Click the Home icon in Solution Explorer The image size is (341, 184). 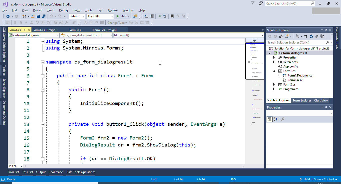point(281,36)
